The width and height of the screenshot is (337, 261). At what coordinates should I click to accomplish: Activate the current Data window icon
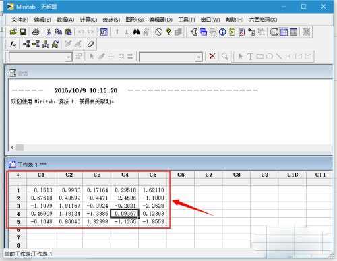click(x=284, y=32)
